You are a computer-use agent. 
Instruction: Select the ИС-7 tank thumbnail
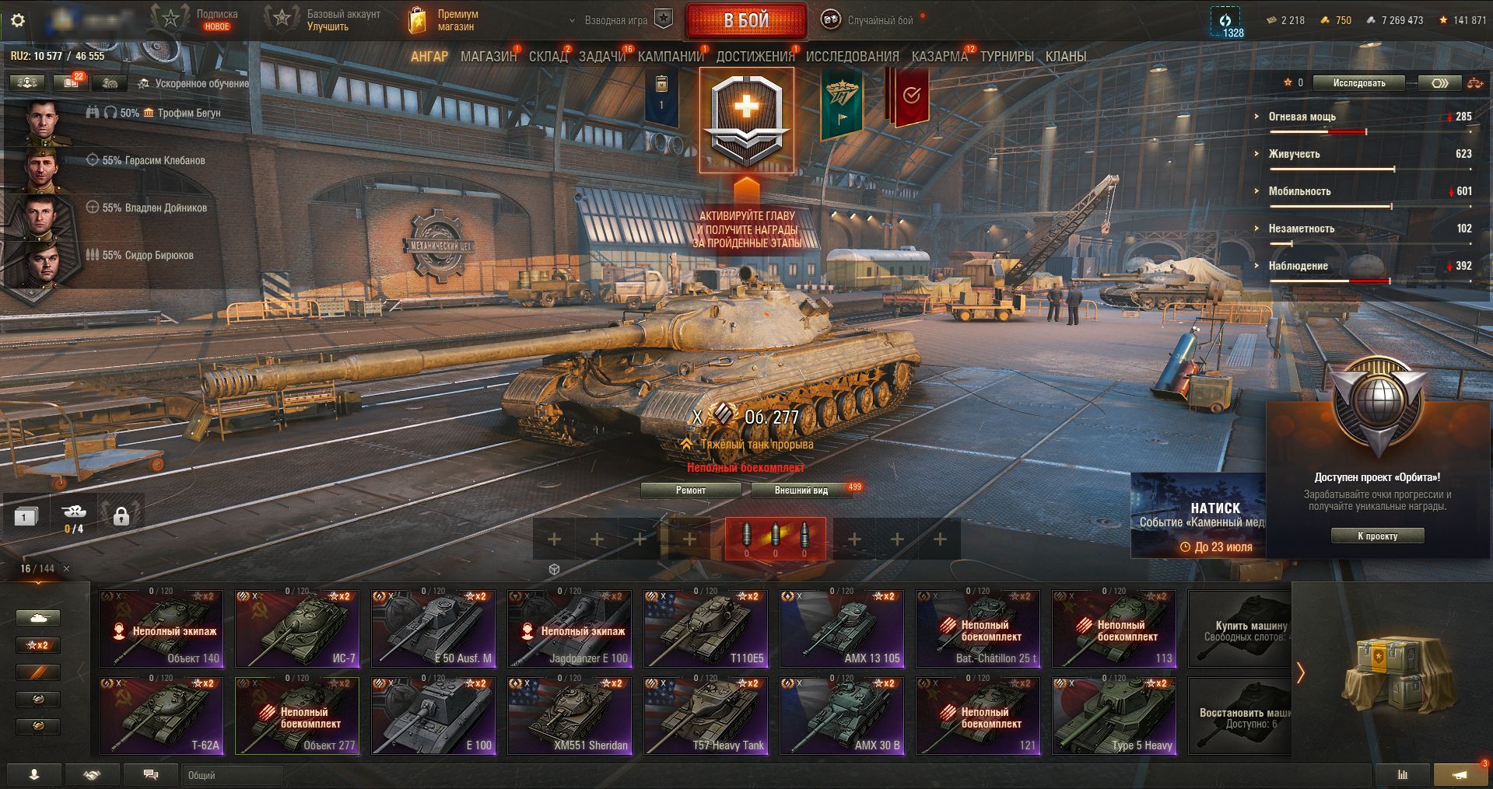pyautogui.click(x=297, y=628)
